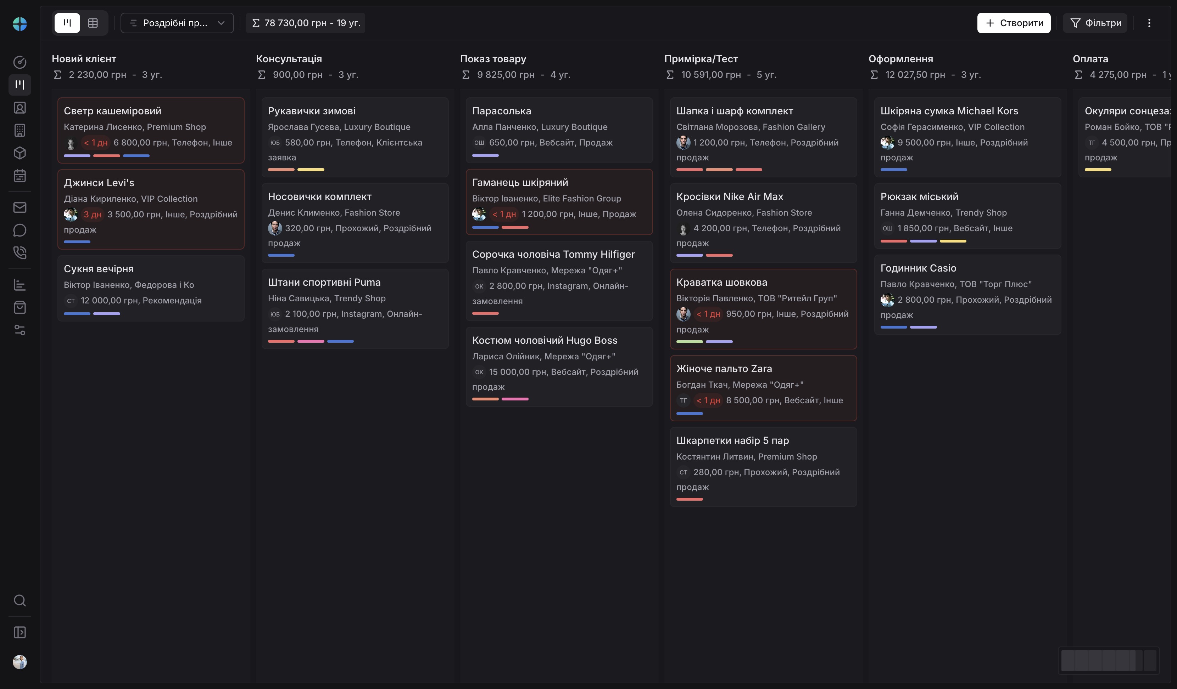Switch to table view
Viewport: 1177px width, 689px height.
point(93,23)
